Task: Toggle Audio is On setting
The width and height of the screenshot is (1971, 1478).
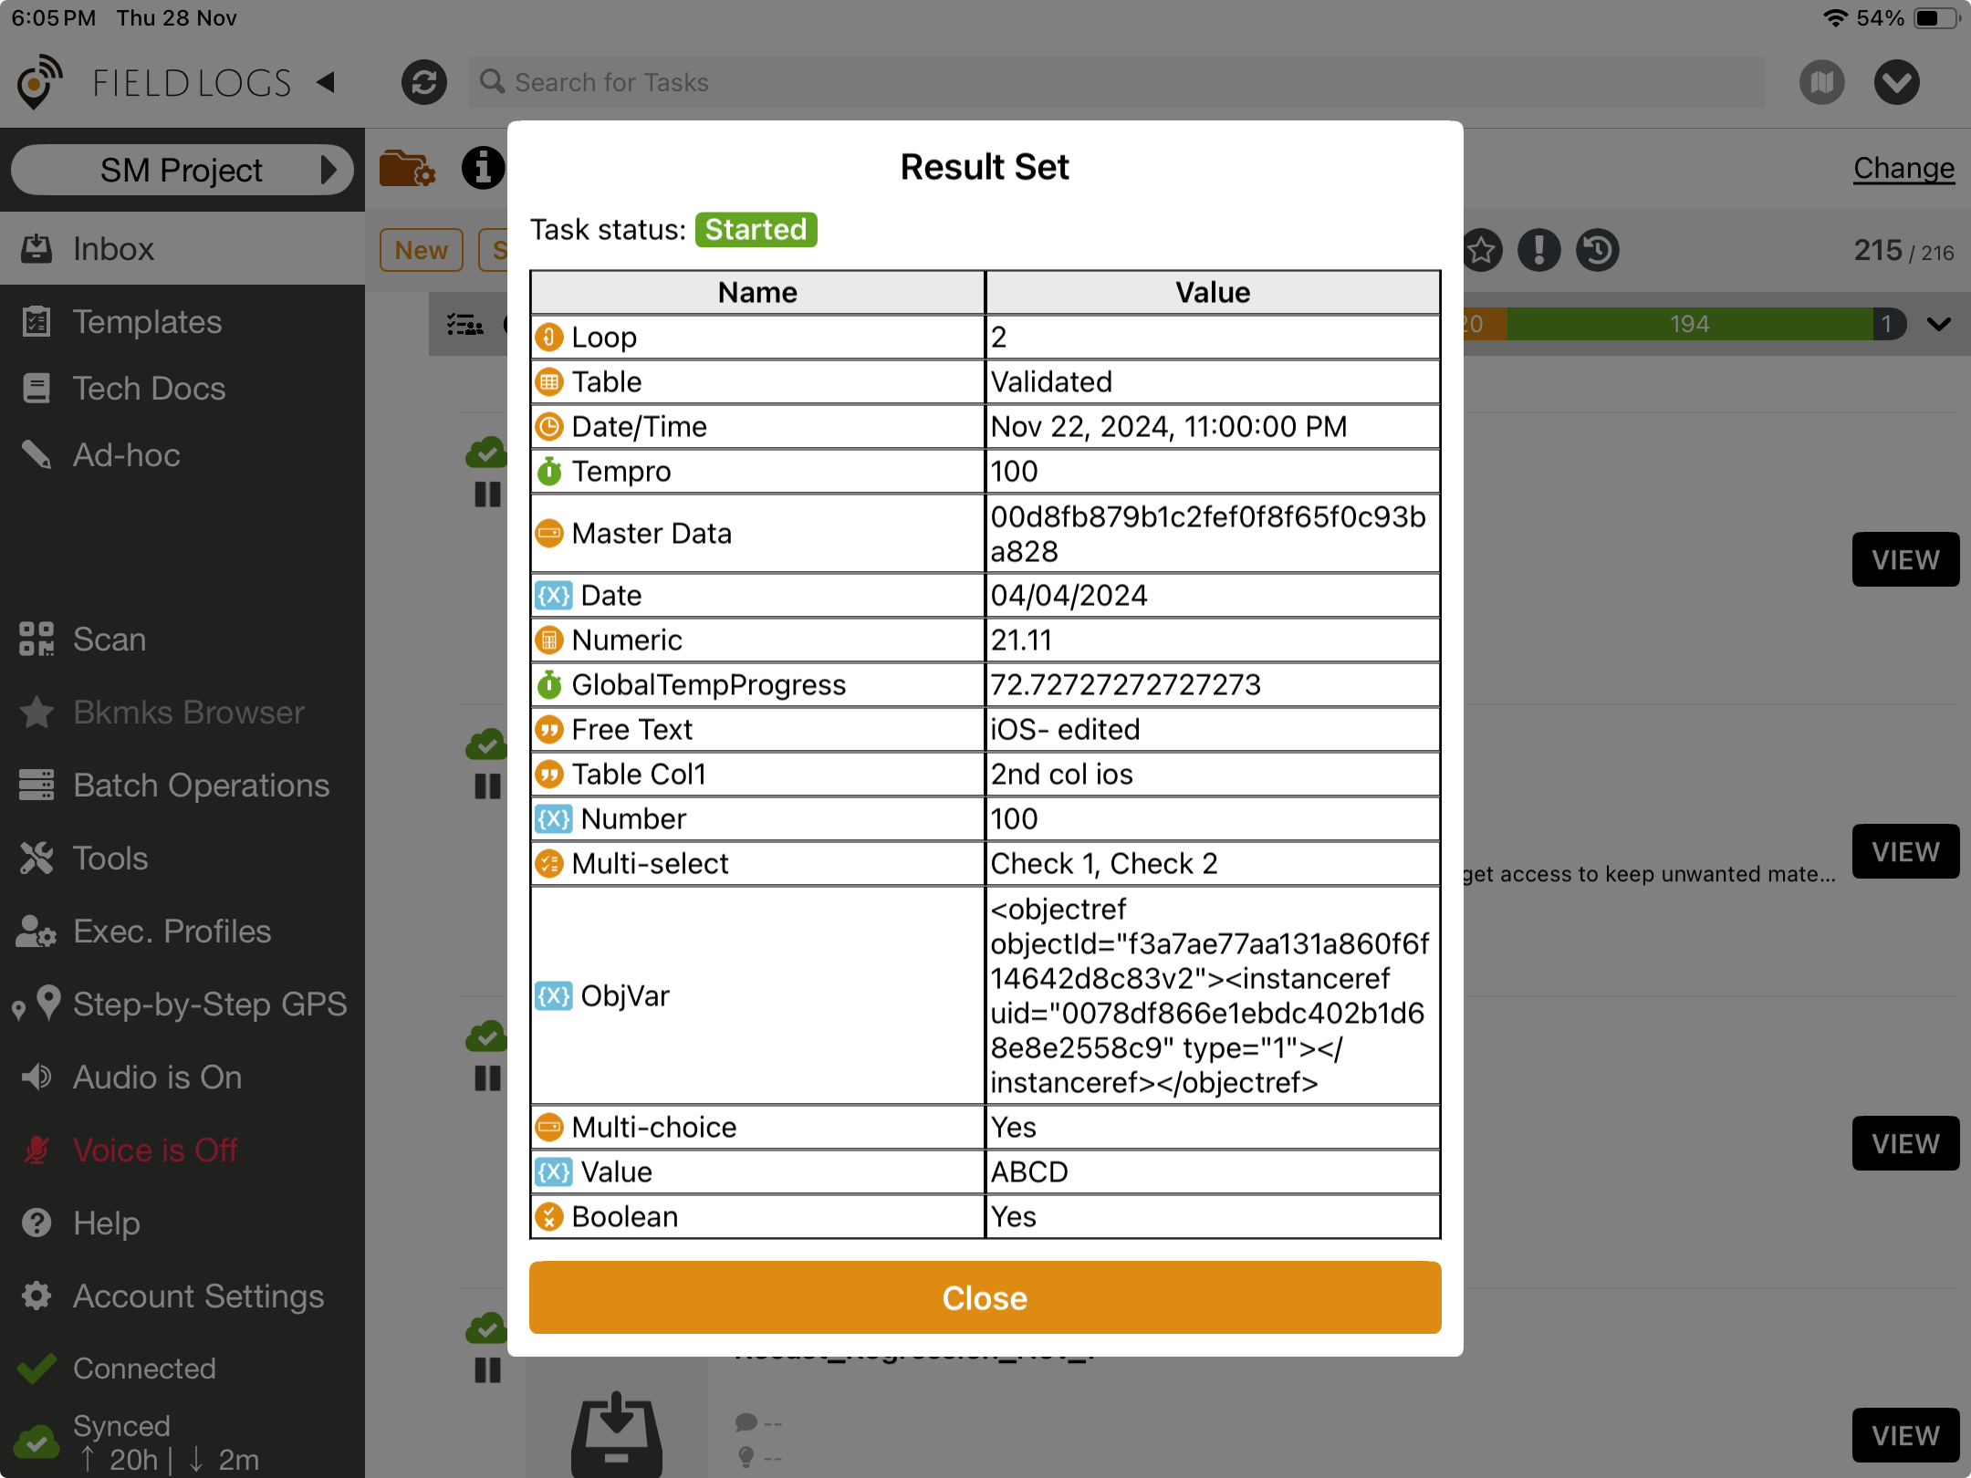Action: [x=157, y=1077]
